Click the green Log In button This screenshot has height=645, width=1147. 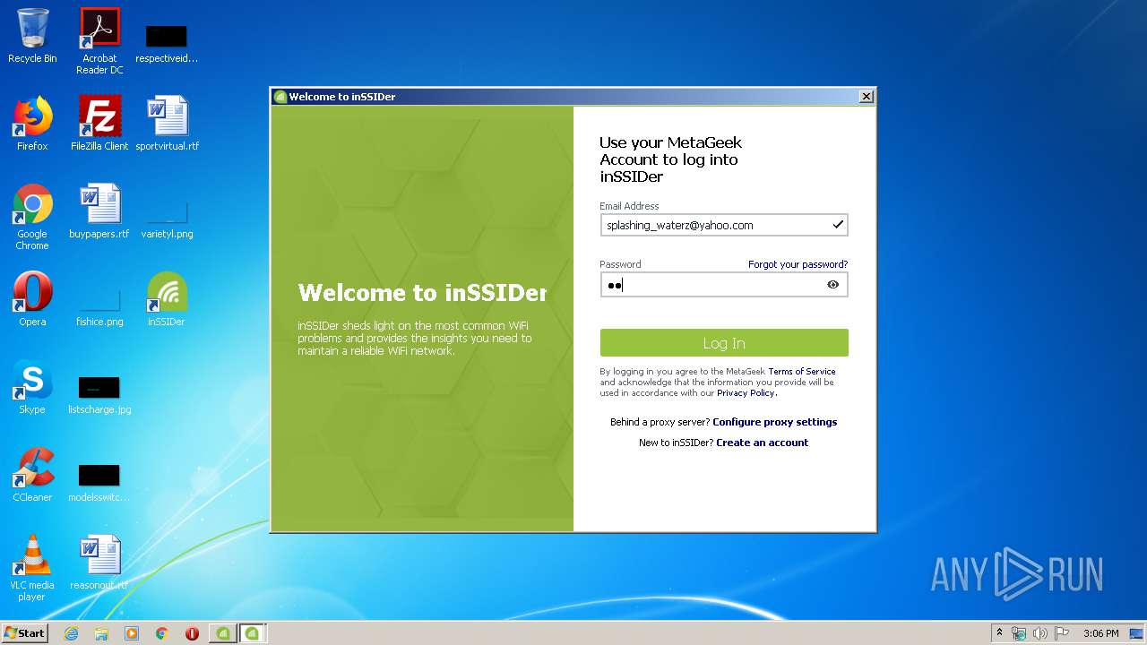[x=724, y=343]
